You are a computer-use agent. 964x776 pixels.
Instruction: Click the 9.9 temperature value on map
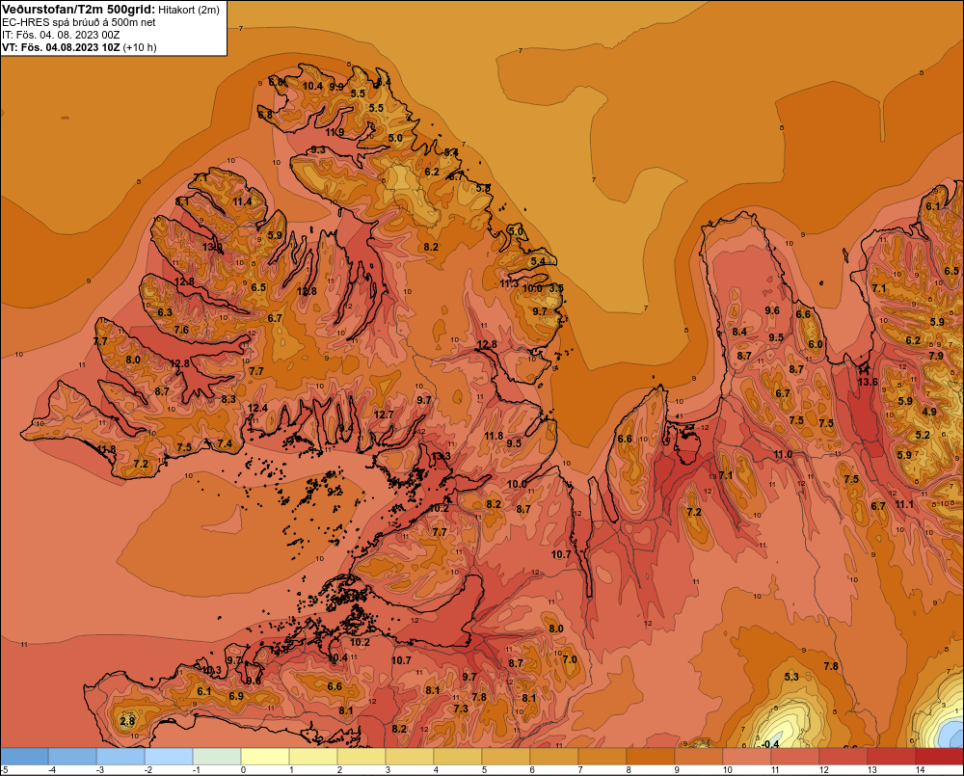pos(336,87)
